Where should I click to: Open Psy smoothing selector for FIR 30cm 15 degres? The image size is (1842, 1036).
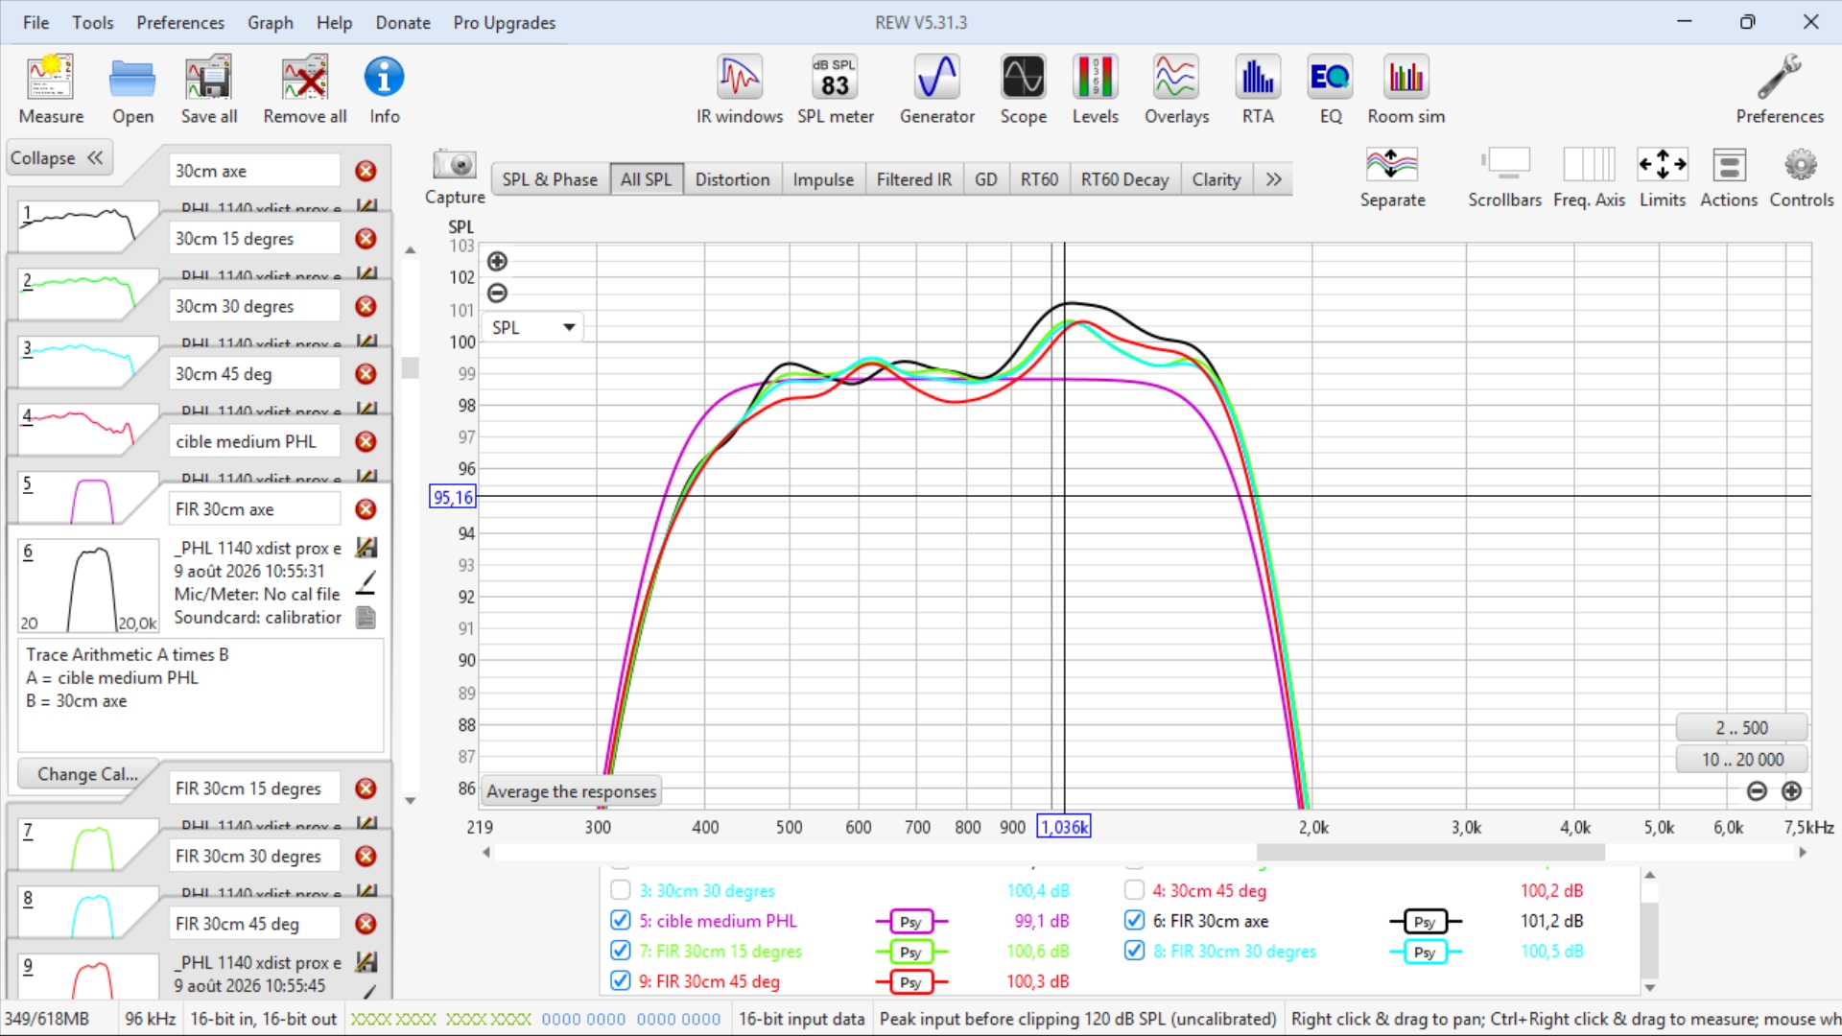[910, 952]
